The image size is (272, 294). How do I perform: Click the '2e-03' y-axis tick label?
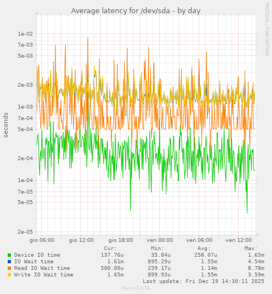click(x=25, y=85)
